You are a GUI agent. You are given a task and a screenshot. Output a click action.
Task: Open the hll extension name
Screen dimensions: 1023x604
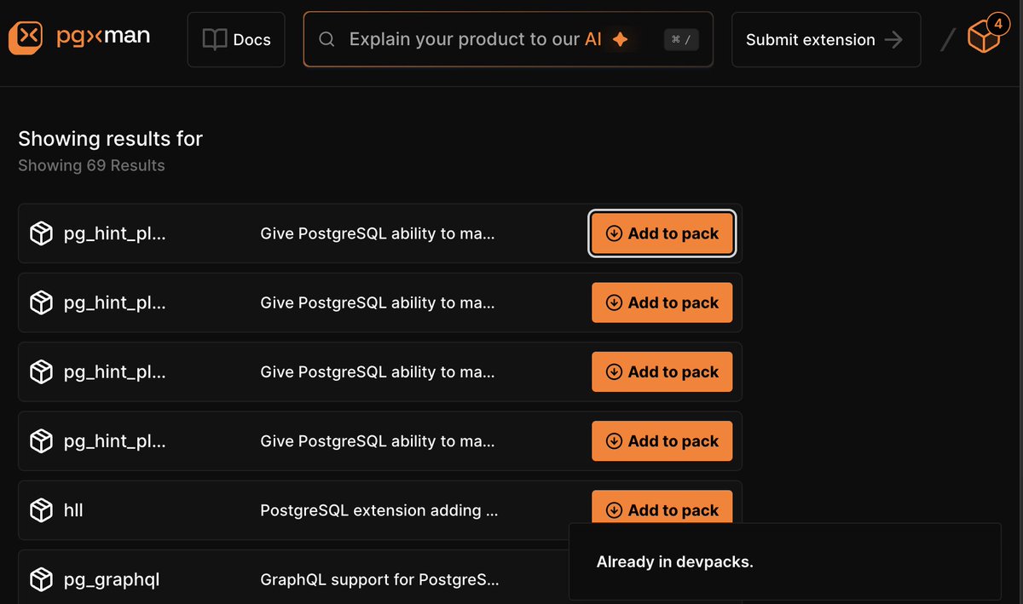click(73, 510)
